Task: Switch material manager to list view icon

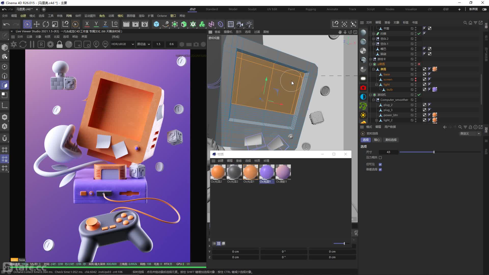Action: (x=214, y=243)
